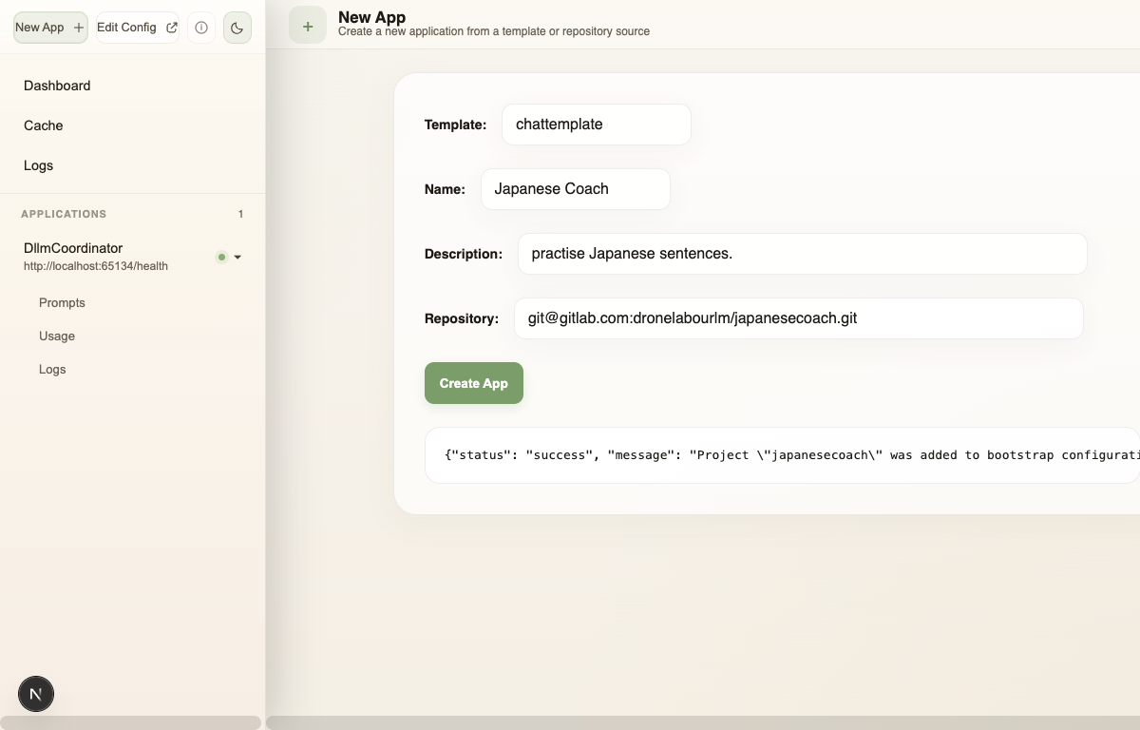Open Edit Config external link
The height and width of the screenshot is (730, 1140).
138,28
